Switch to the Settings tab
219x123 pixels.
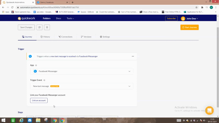pyautogui.click(x=105, y=37)
